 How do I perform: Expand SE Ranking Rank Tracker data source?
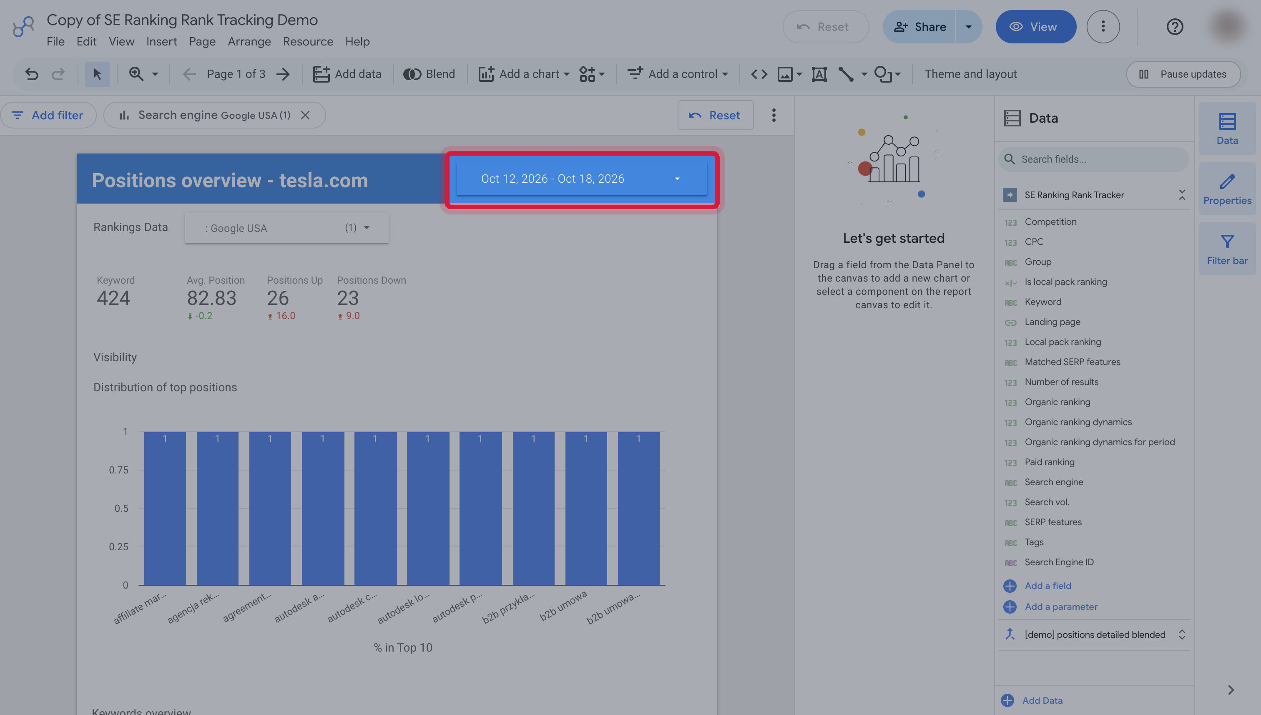(1181, 195)
